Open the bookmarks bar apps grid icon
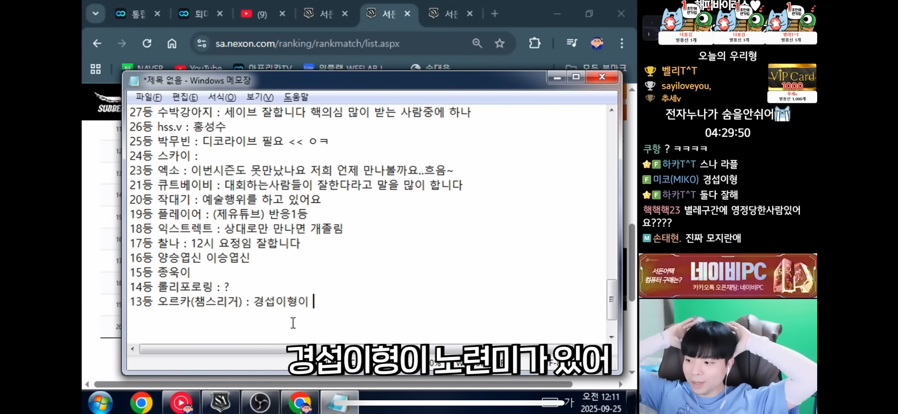Viewport: 898px width, 414px height. coord(96,69)
